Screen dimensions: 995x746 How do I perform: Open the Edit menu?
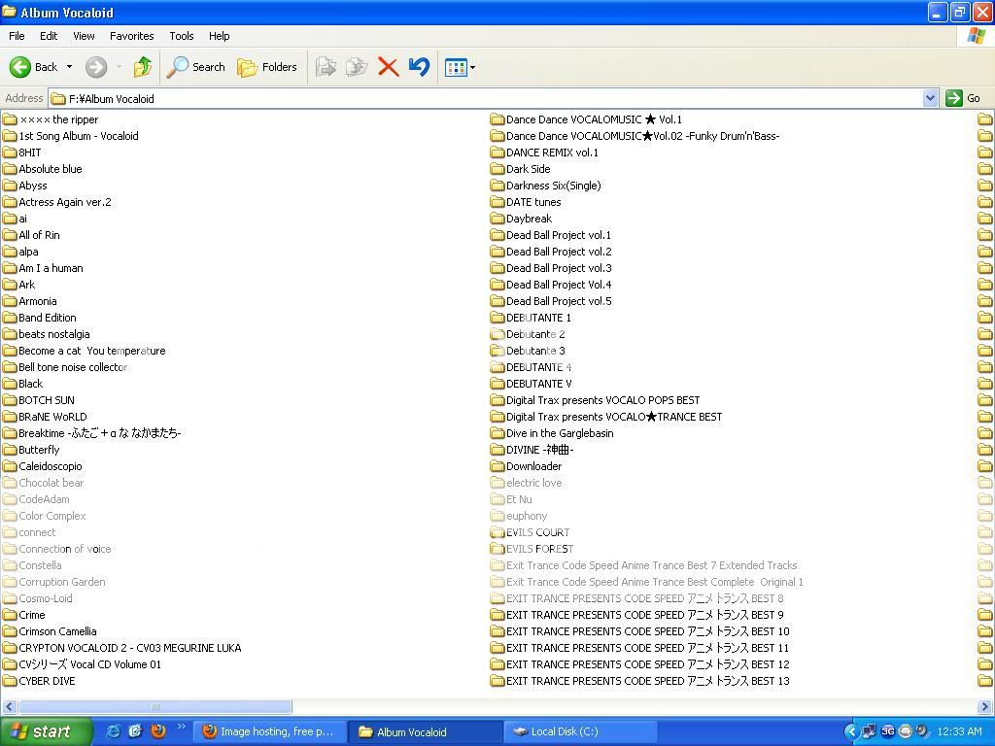click(x=49, y=36)
